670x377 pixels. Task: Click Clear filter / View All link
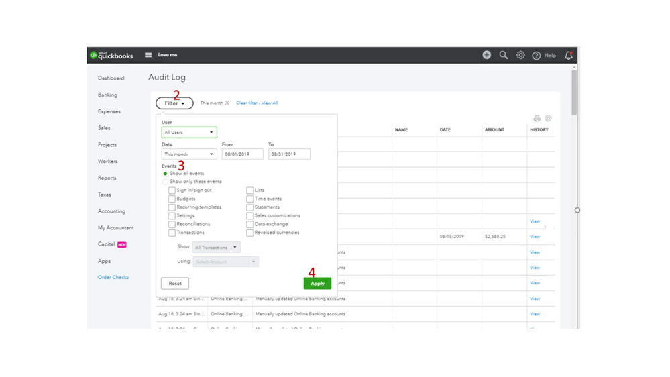point(257,103)
